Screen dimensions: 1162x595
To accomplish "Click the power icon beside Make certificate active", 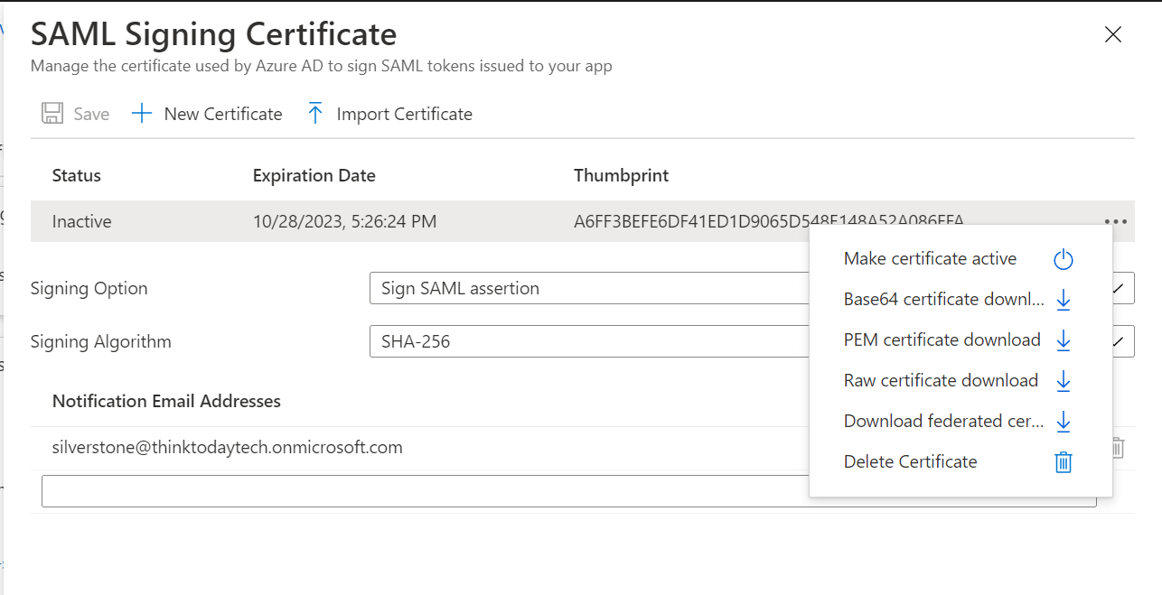I will (x=1064, y=260).
